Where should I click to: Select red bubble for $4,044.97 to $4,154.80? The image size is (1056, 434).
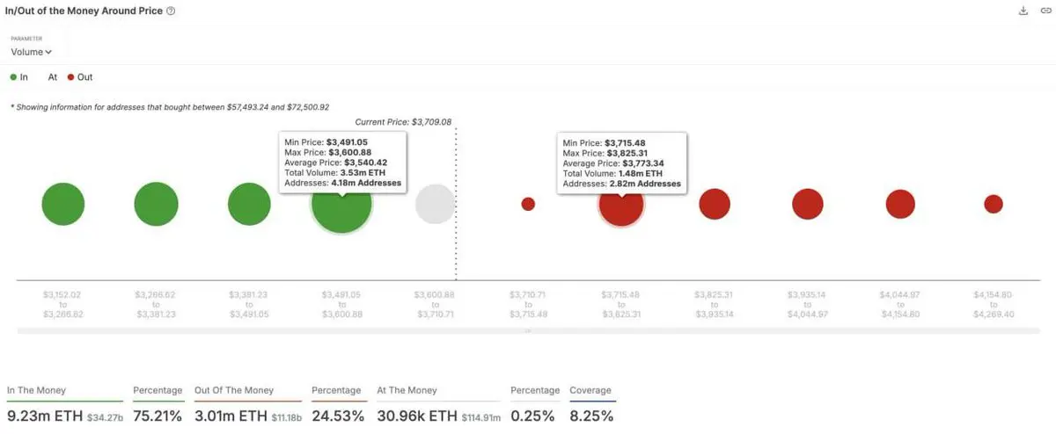coord(900,204)
